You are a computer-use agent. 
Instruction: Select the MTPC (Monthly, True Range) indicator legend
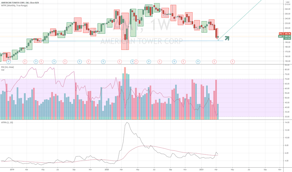point(14,6)
